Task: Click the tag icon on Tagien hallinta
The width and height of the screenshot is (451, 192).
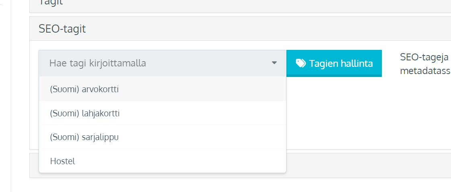Action: pyautogui.click(x=301, y=63)
